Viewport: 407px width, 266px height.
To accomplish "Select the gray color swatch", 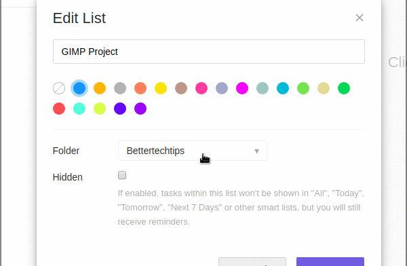I will tap(120, 88).
